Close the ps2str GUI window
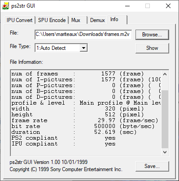179x181 pixels. [x=168, y=6]
